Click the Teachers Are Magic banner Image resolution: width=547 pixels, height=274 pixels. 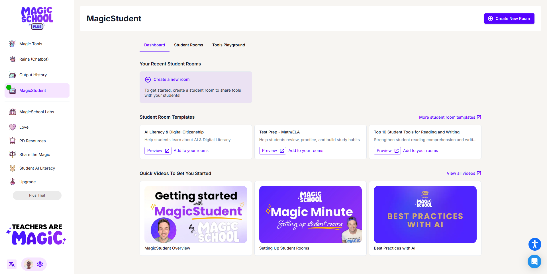pos(36,234)
